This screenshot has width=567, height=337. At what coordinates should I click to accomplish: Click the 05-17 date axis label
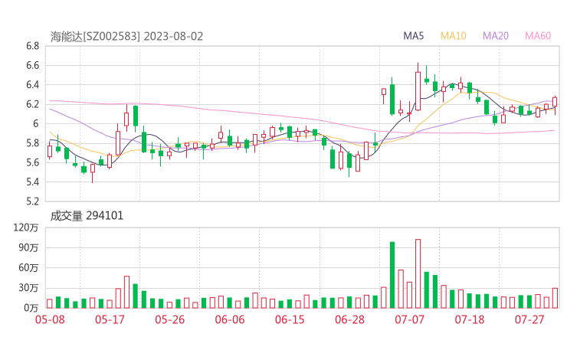click(110, 319)
